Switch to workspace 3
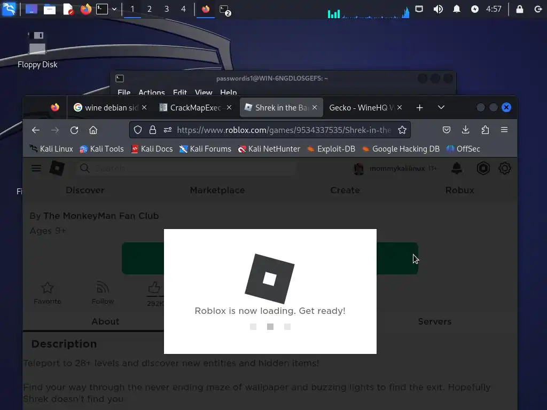The width and height of the screenshot is (547, 410). click(x=167, y=9)
